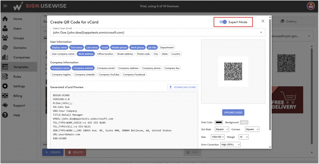Click the Companies building icon

pyautogui.click(x=5, y=57)
